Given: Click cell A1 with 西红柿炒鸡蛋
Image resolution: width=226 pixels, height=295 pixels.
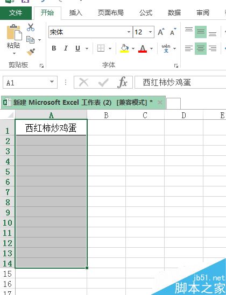Looking at the screenshot, I should click(x=51, y=127).
